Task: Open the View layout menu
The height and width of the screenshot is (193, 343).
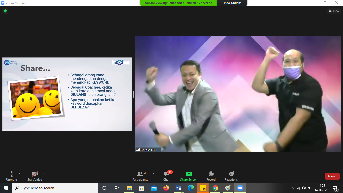Action: (x=334, y=11)
